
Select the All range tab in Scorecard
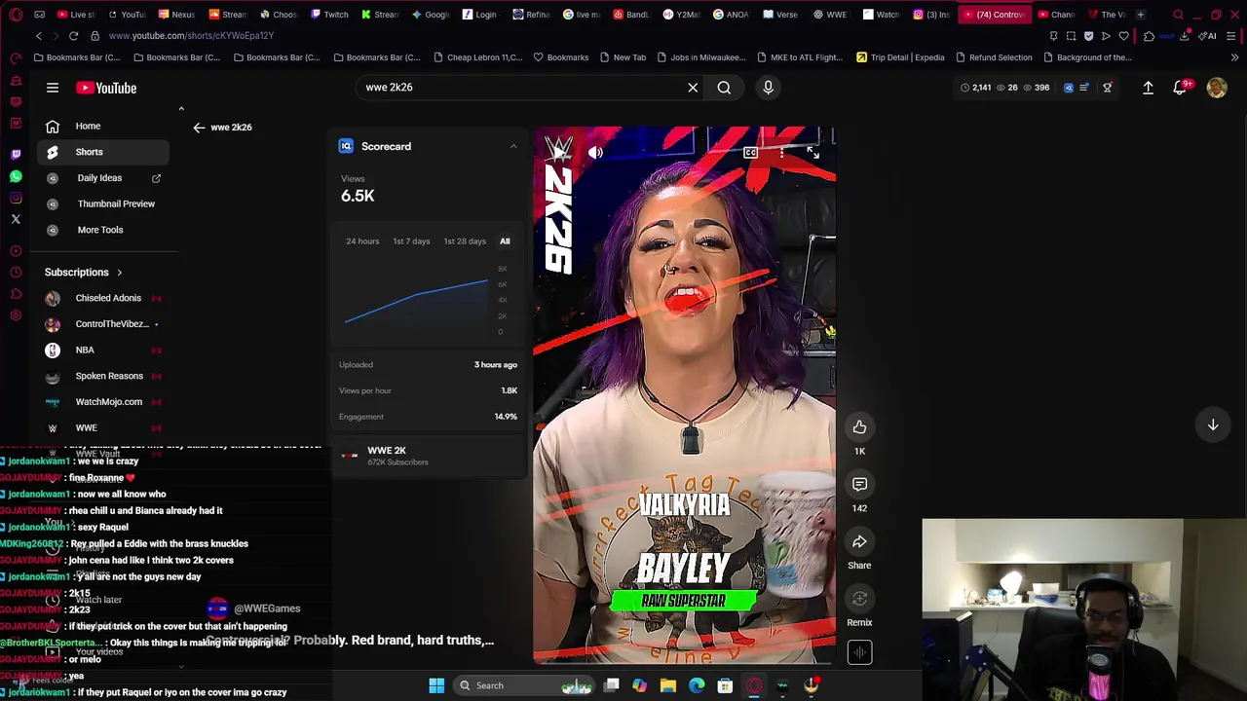tap(505, 241)
